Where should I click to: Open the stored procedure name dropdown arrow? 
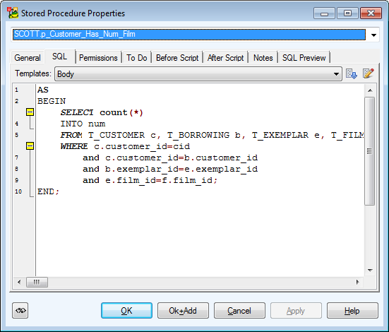[373, 35]
